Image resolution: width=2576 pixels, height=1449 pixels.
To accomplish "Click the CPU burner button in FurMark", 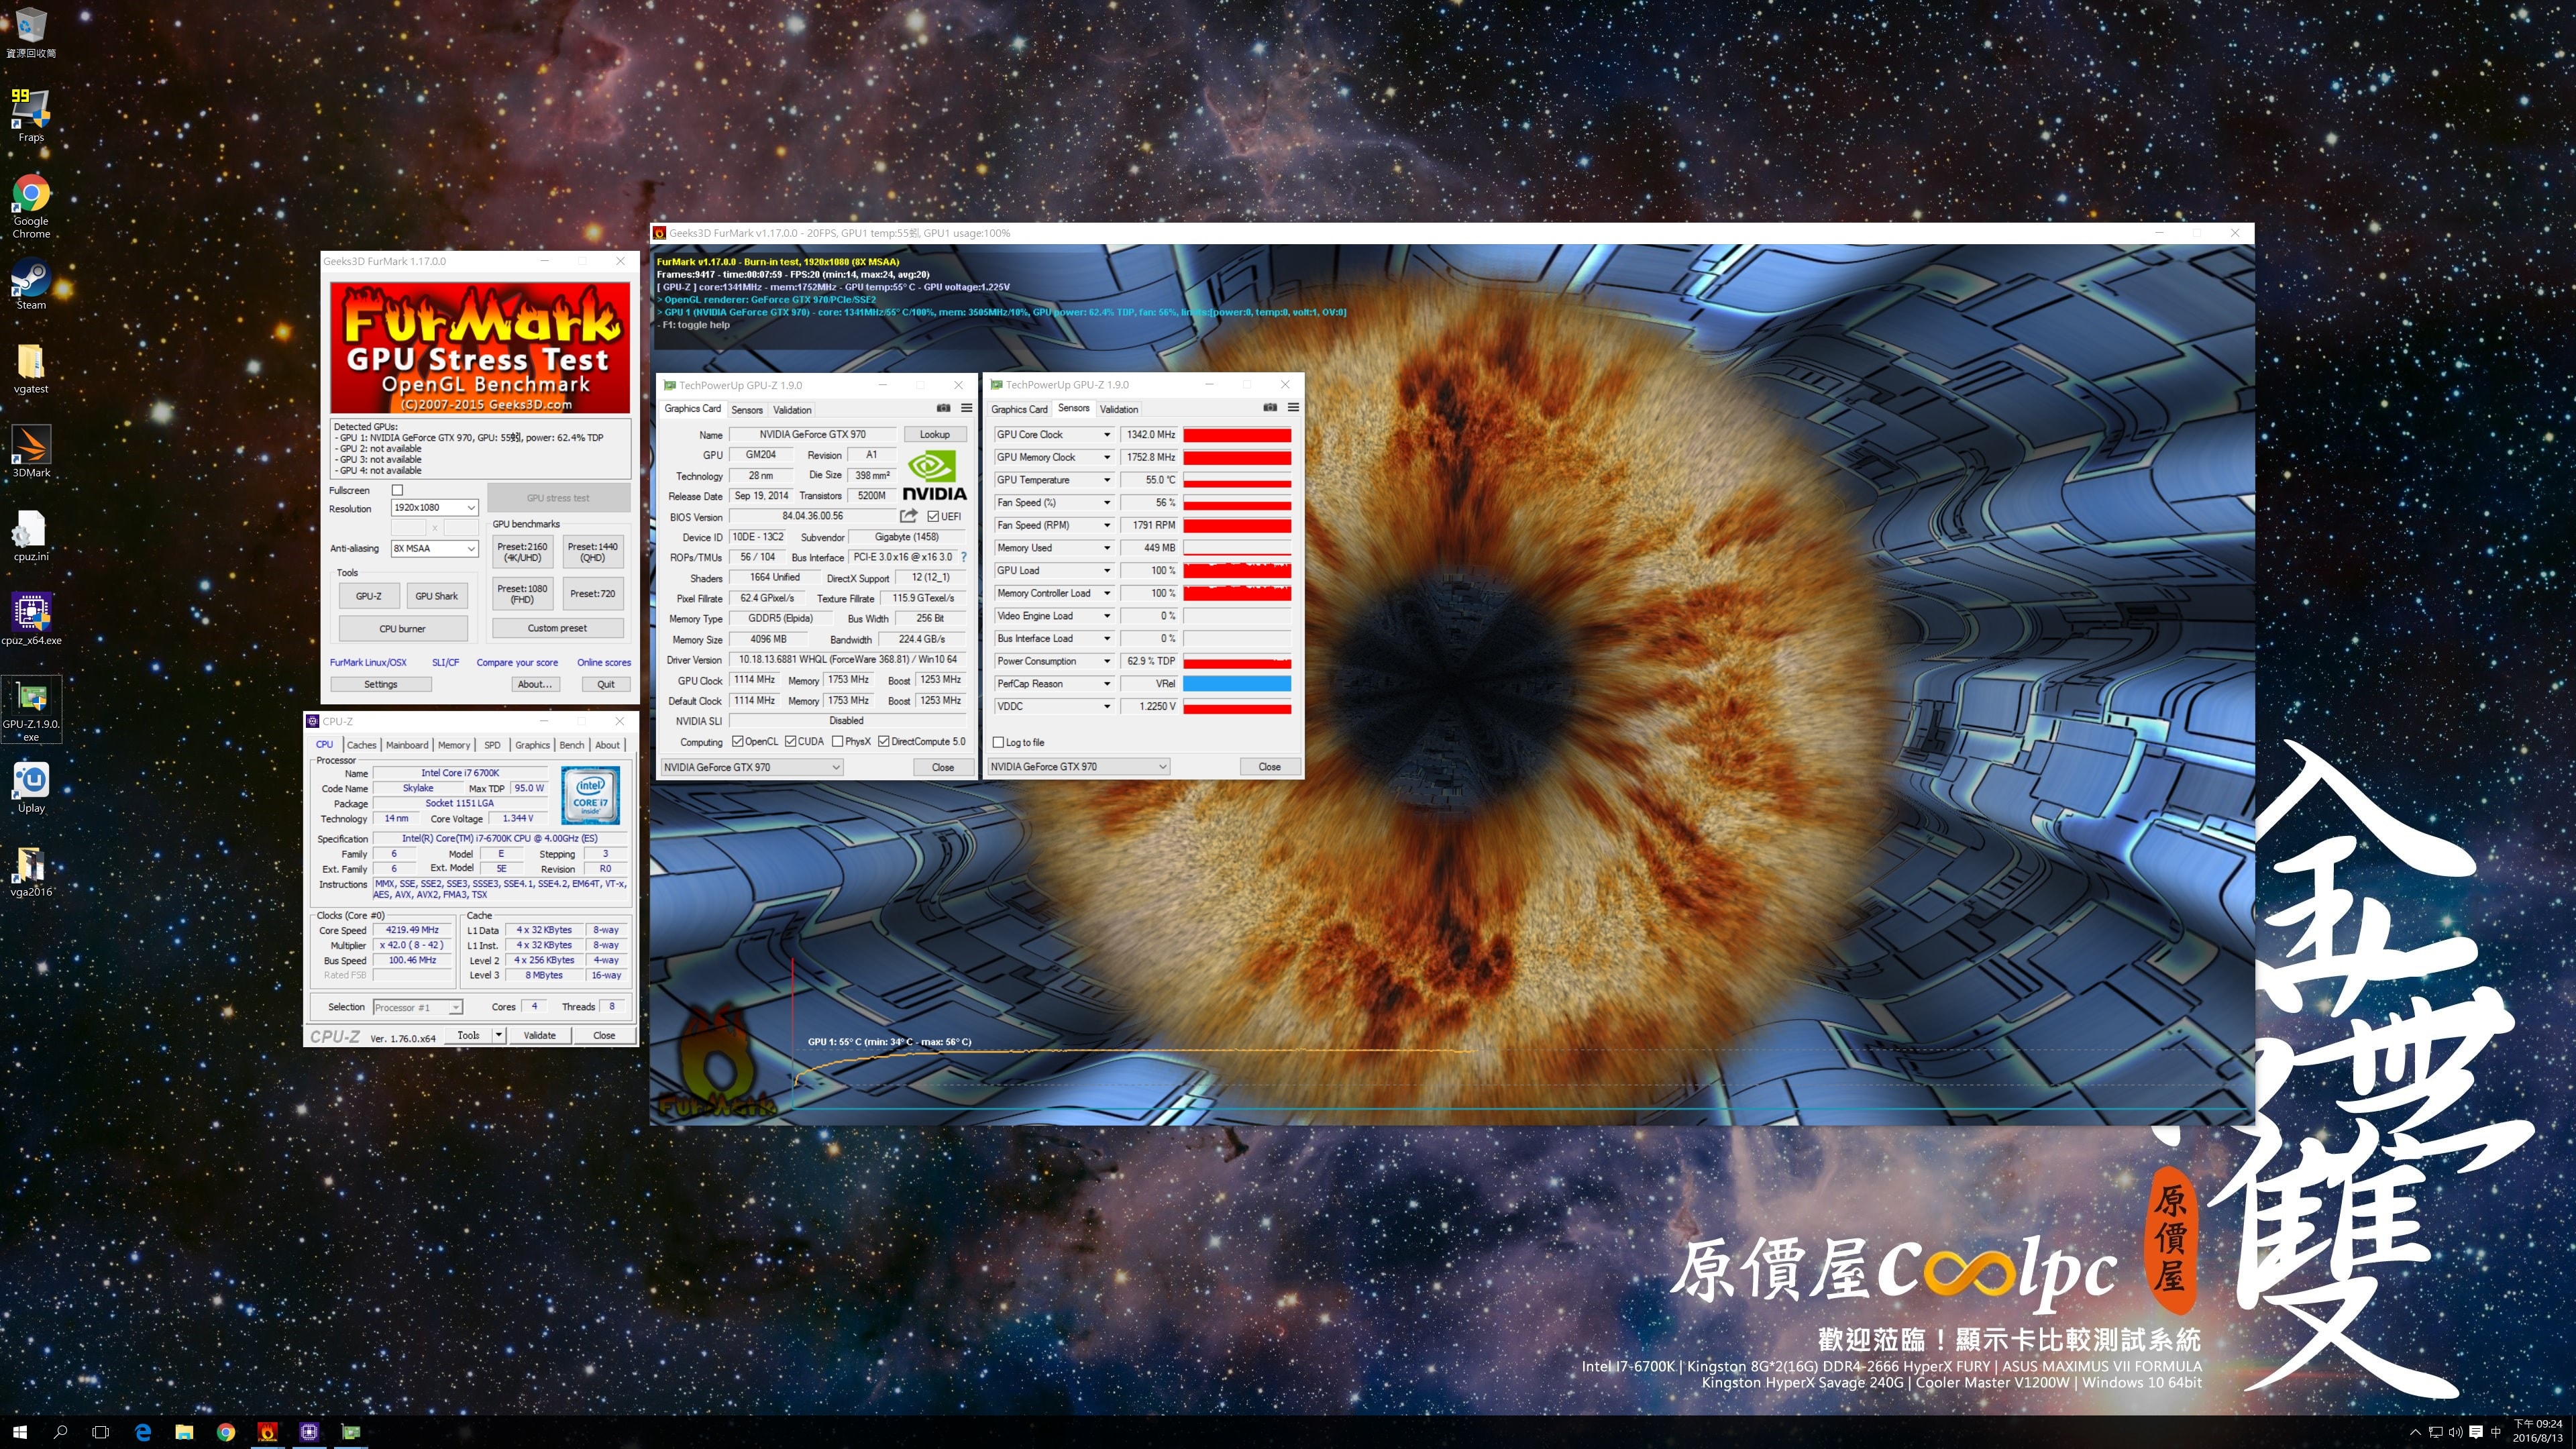I will tap(402, 628).
